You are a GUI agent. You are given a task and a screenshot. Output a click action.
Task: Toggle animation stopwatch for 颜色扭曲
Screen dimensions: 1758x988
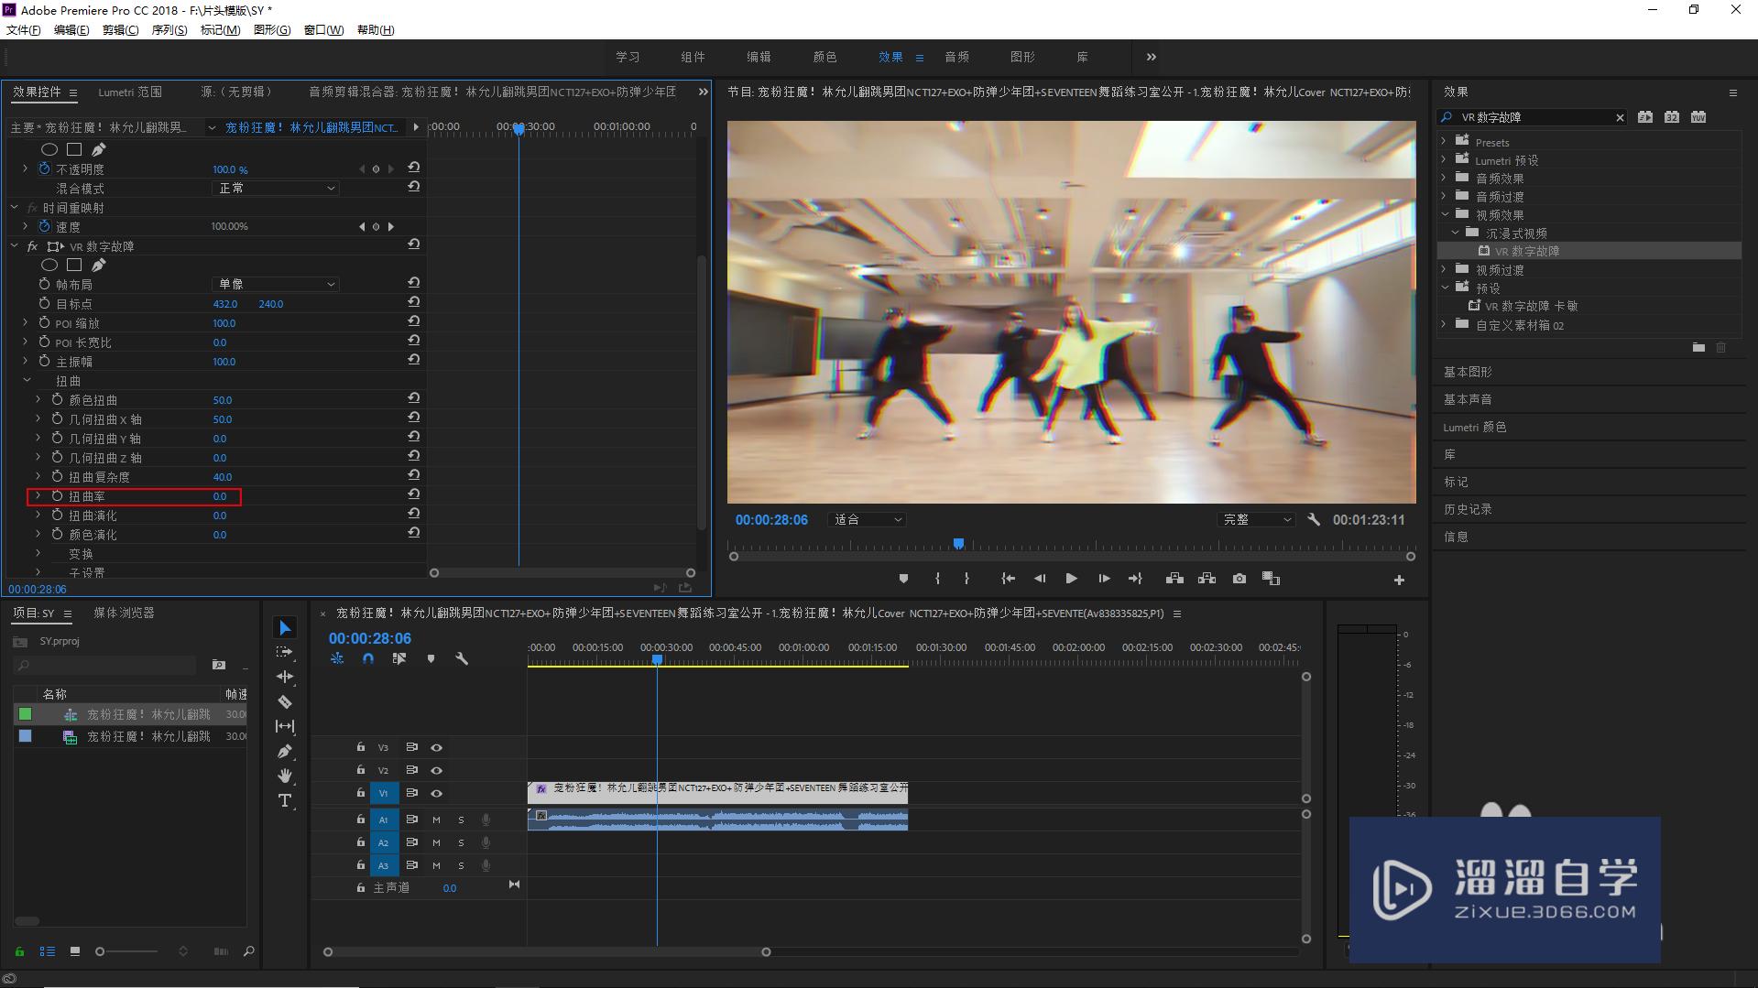pos(57,399)
